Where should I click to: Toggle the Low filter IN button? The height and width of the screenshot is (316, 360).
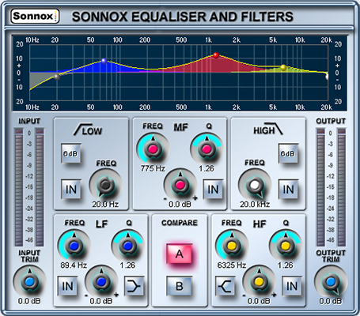pos(70,189)
